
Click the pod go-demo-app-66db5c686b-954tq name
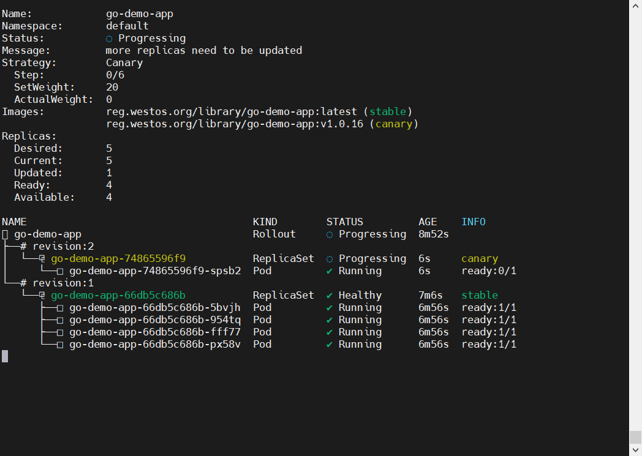coord(155,320)
